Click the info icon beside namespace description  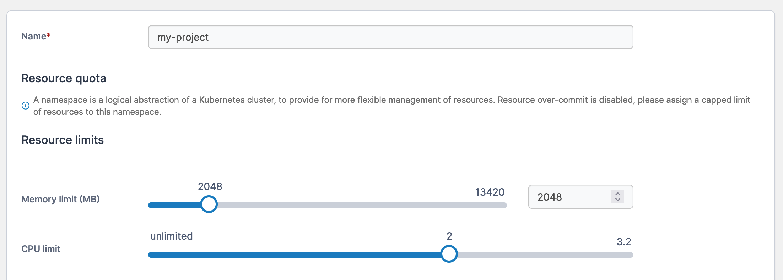[26, 106]
